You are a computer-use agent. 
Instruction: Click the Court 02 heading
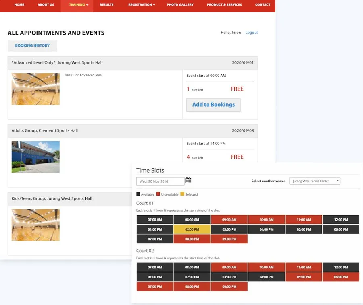(x=145, y=251)
